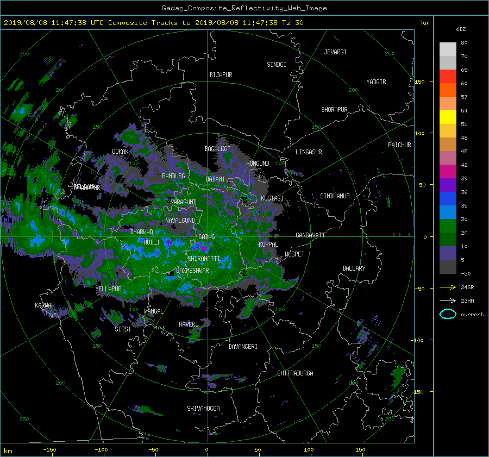The image size is (489, 457).
Task: Click the HUNGUND city label
Action: pos(258,164)
